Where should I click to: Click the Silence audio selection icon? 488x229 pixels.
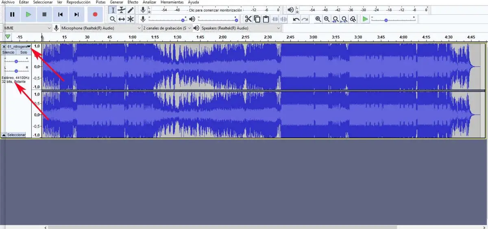[283, 19]
